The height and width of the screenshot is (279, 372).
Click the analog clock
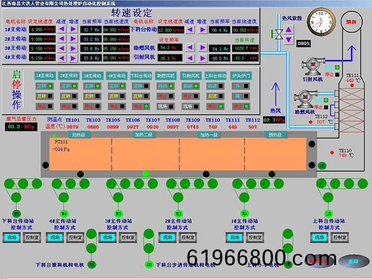tap(321, 22)
